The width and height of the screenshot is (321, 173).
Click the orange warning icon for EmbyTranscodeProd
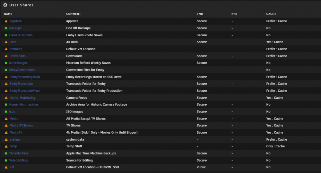point(6,91)
